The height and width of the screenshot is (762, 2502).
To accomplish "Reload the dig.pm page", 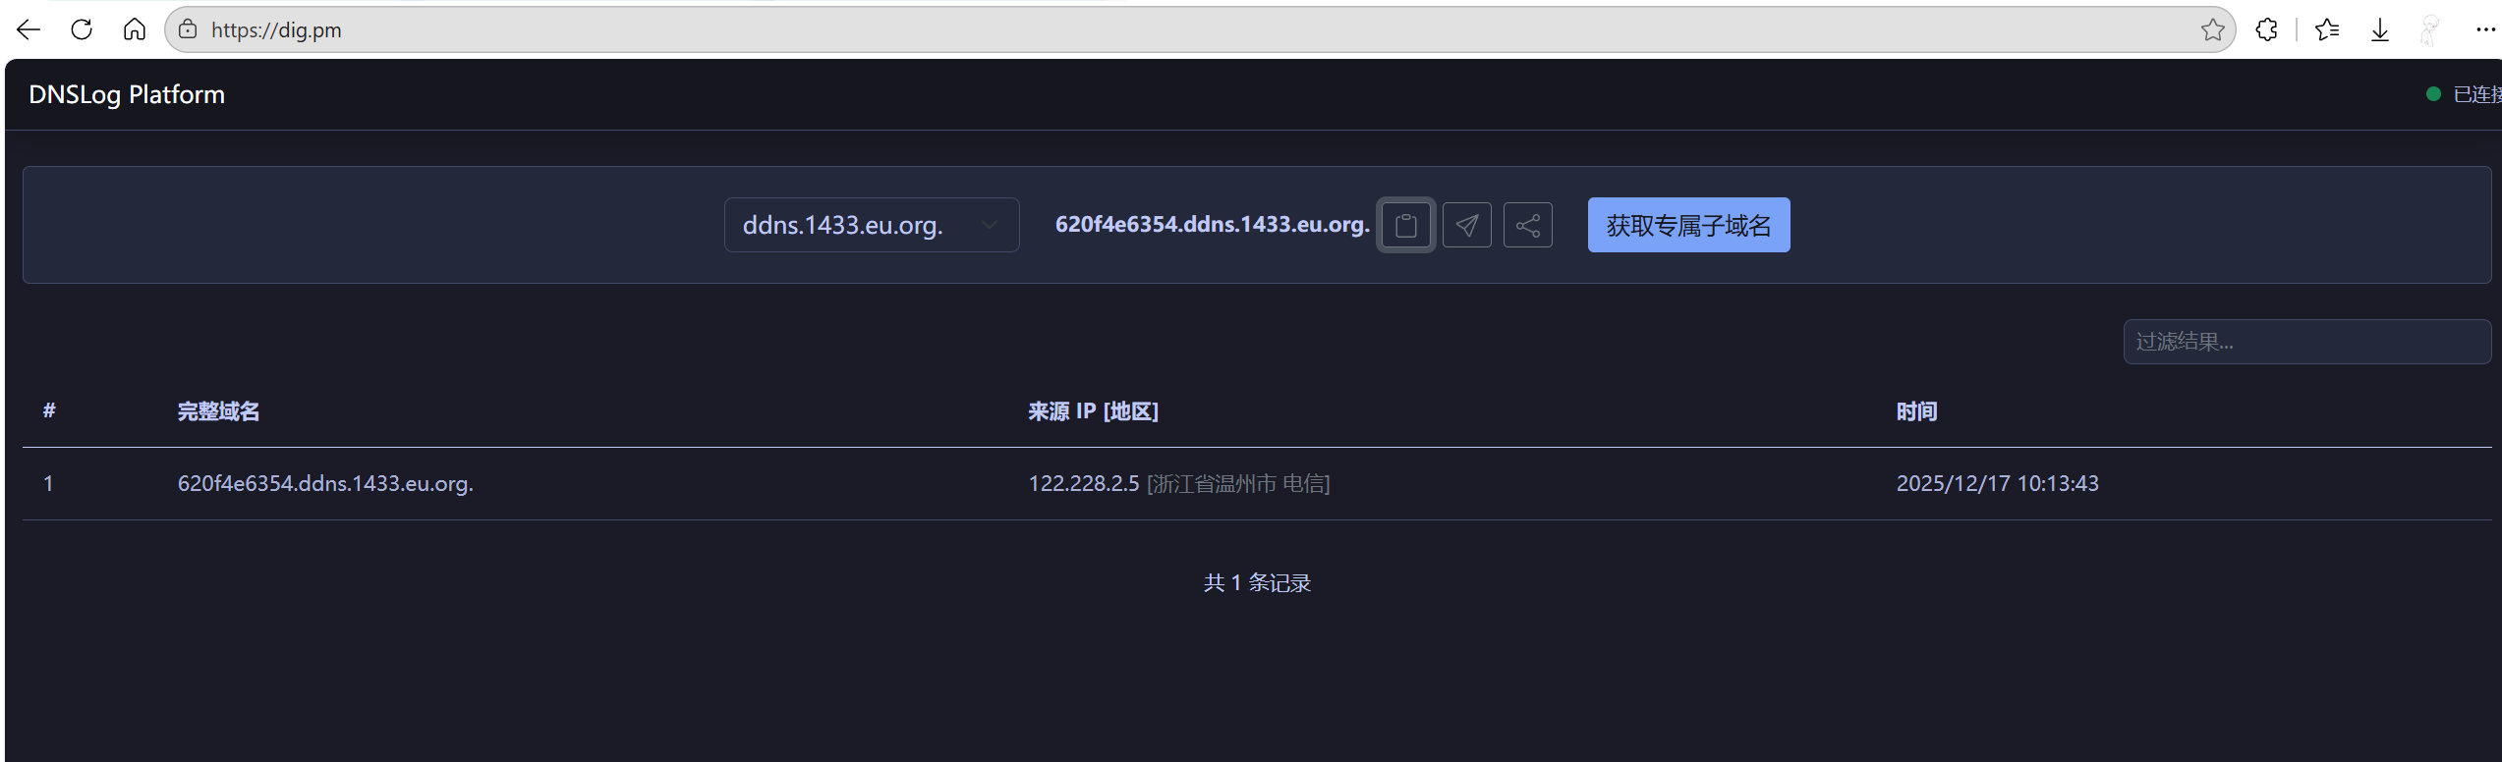I will tap(82, 29).
